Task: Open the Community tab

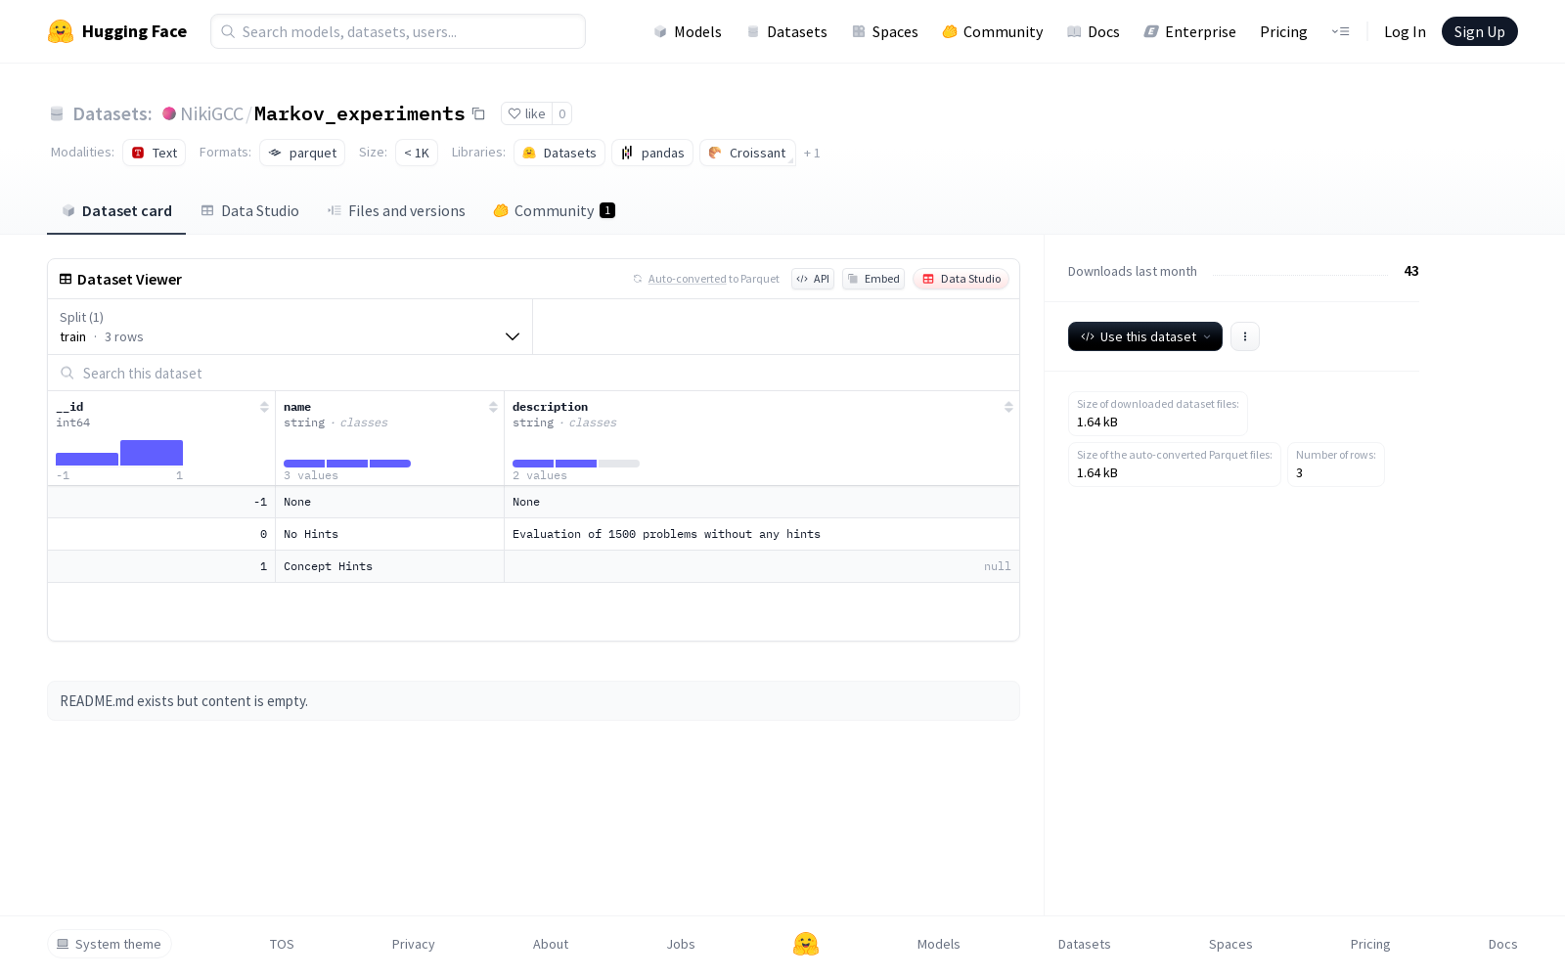Action: (x=555, y=210)
